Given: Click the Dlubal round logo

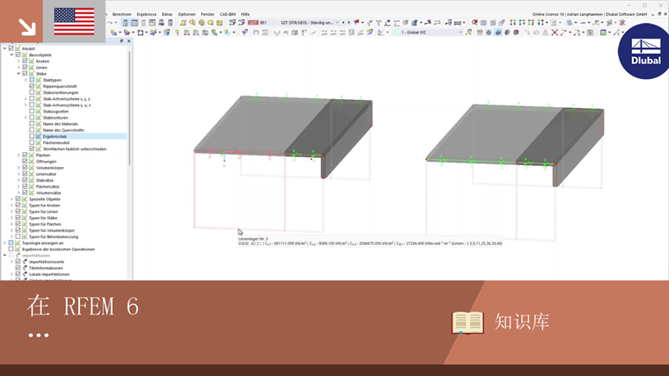Looking at the screenshot, I should click(x=644, y=51).
